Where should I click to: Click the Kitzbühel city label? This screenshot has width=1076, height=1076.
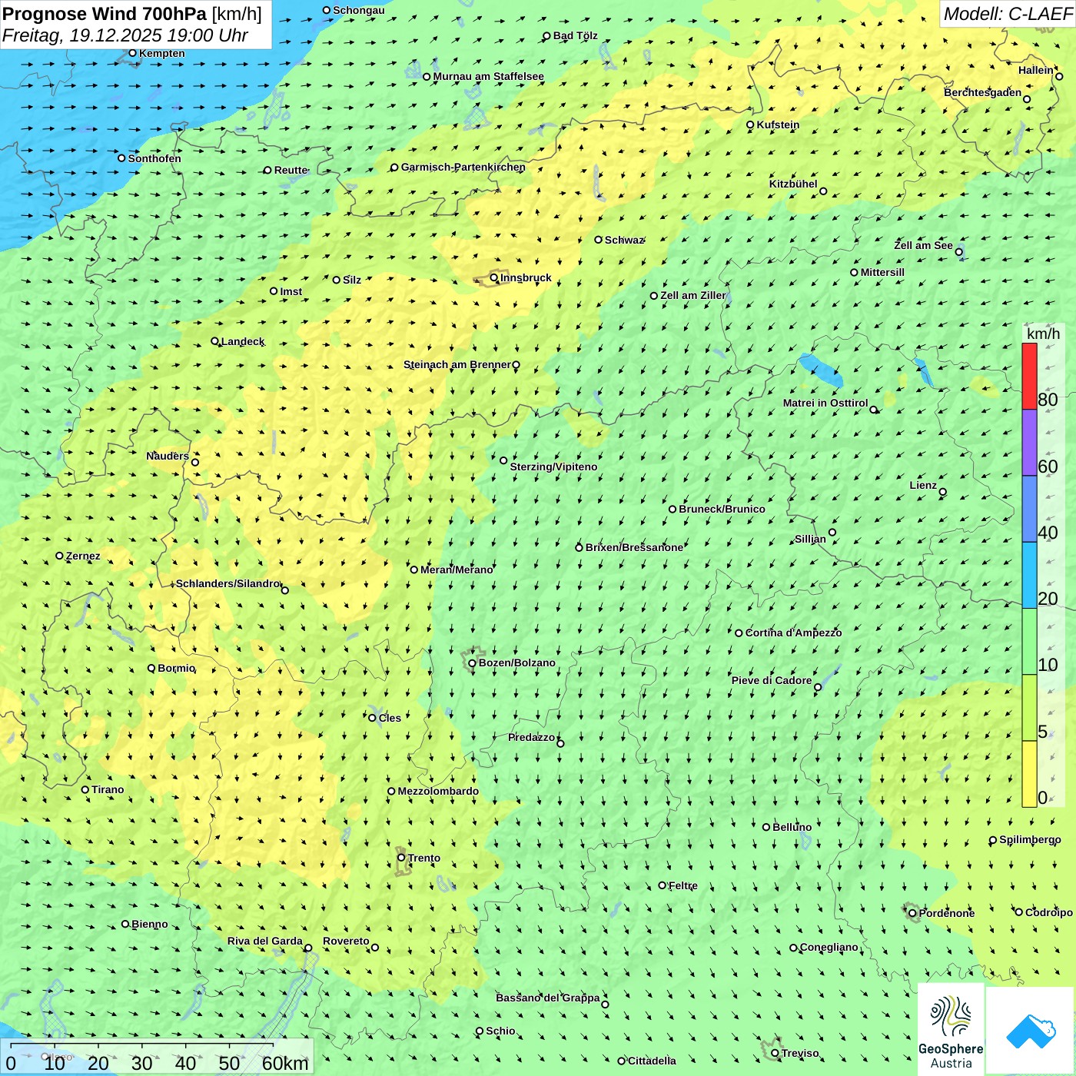(793, 184)
